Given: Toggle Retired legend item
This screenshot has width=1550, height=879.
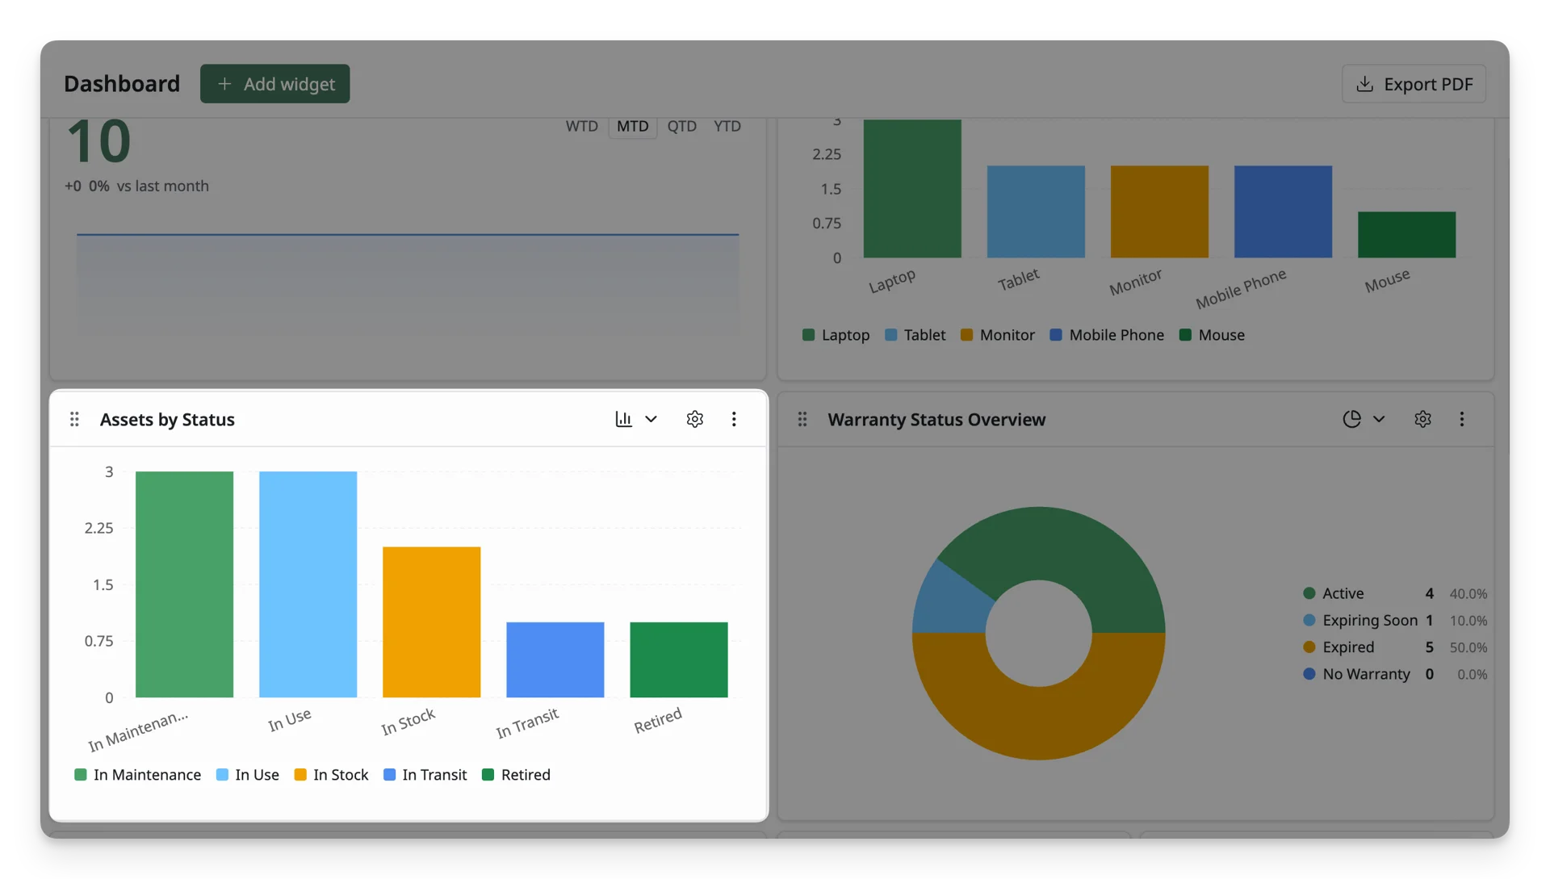Looking at the screenshot, I should [516, 775].
